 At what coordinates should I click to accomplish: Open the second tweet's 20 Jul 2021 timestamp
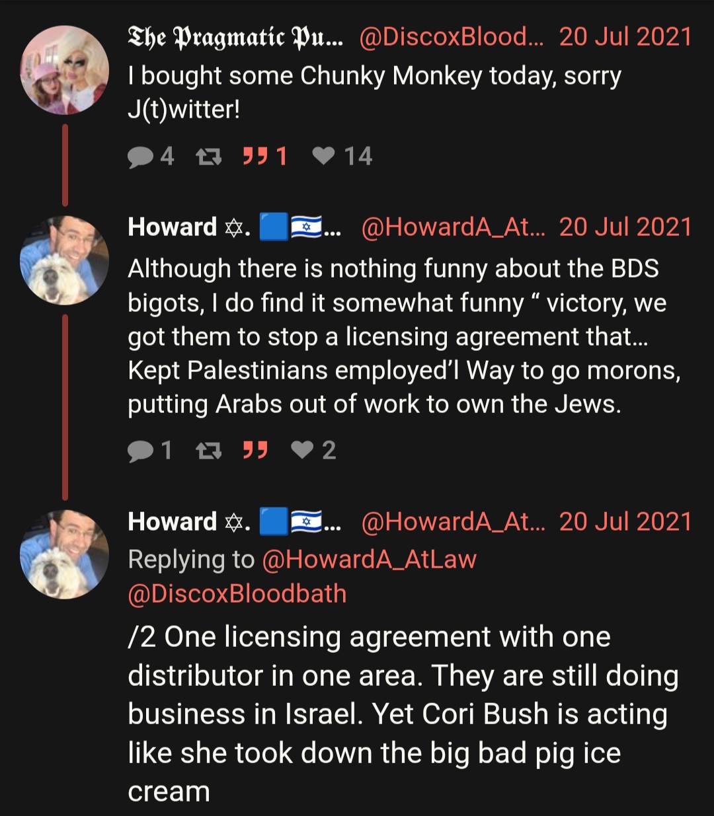point(625,227)
